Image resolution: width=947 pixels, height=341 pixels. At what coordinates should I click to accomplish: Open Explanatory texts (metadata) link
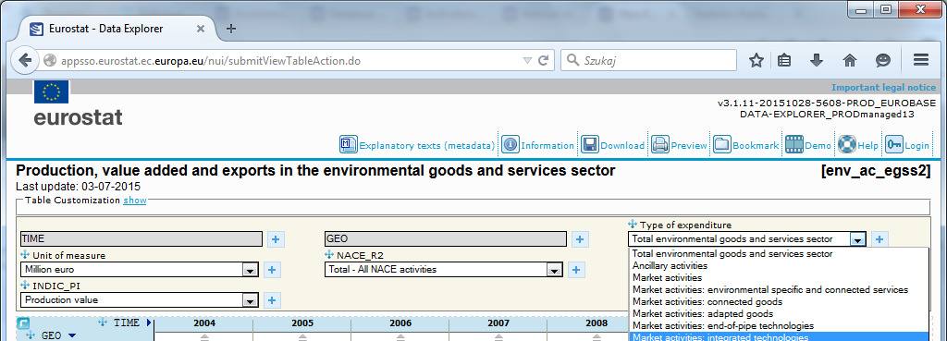pos(427,145)
